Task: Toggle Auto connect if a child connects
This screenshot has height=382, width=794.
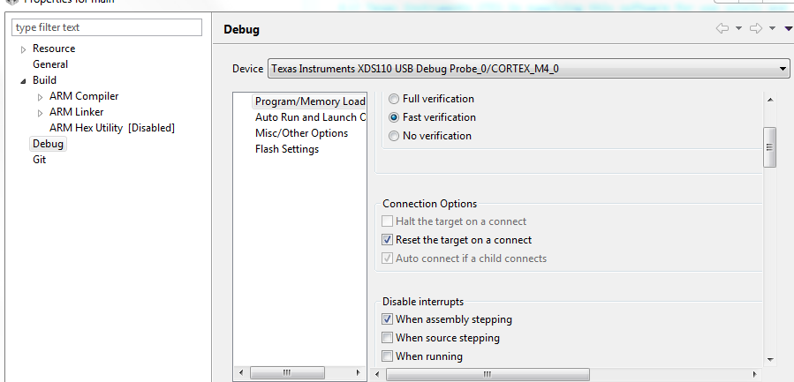Action: point(388,258)
